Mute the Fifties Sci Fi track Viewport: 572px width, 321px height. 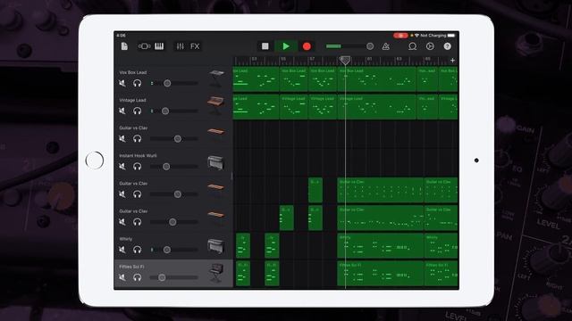[122, 277]
